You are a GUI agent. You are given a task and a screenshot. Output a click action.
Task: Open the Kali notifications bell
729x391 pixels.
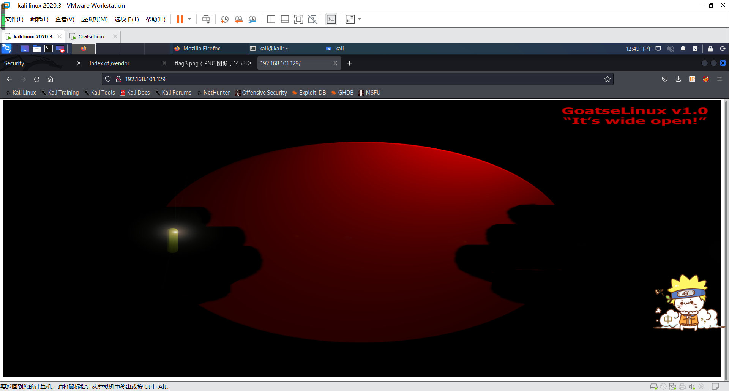click(x=683, y=49)
